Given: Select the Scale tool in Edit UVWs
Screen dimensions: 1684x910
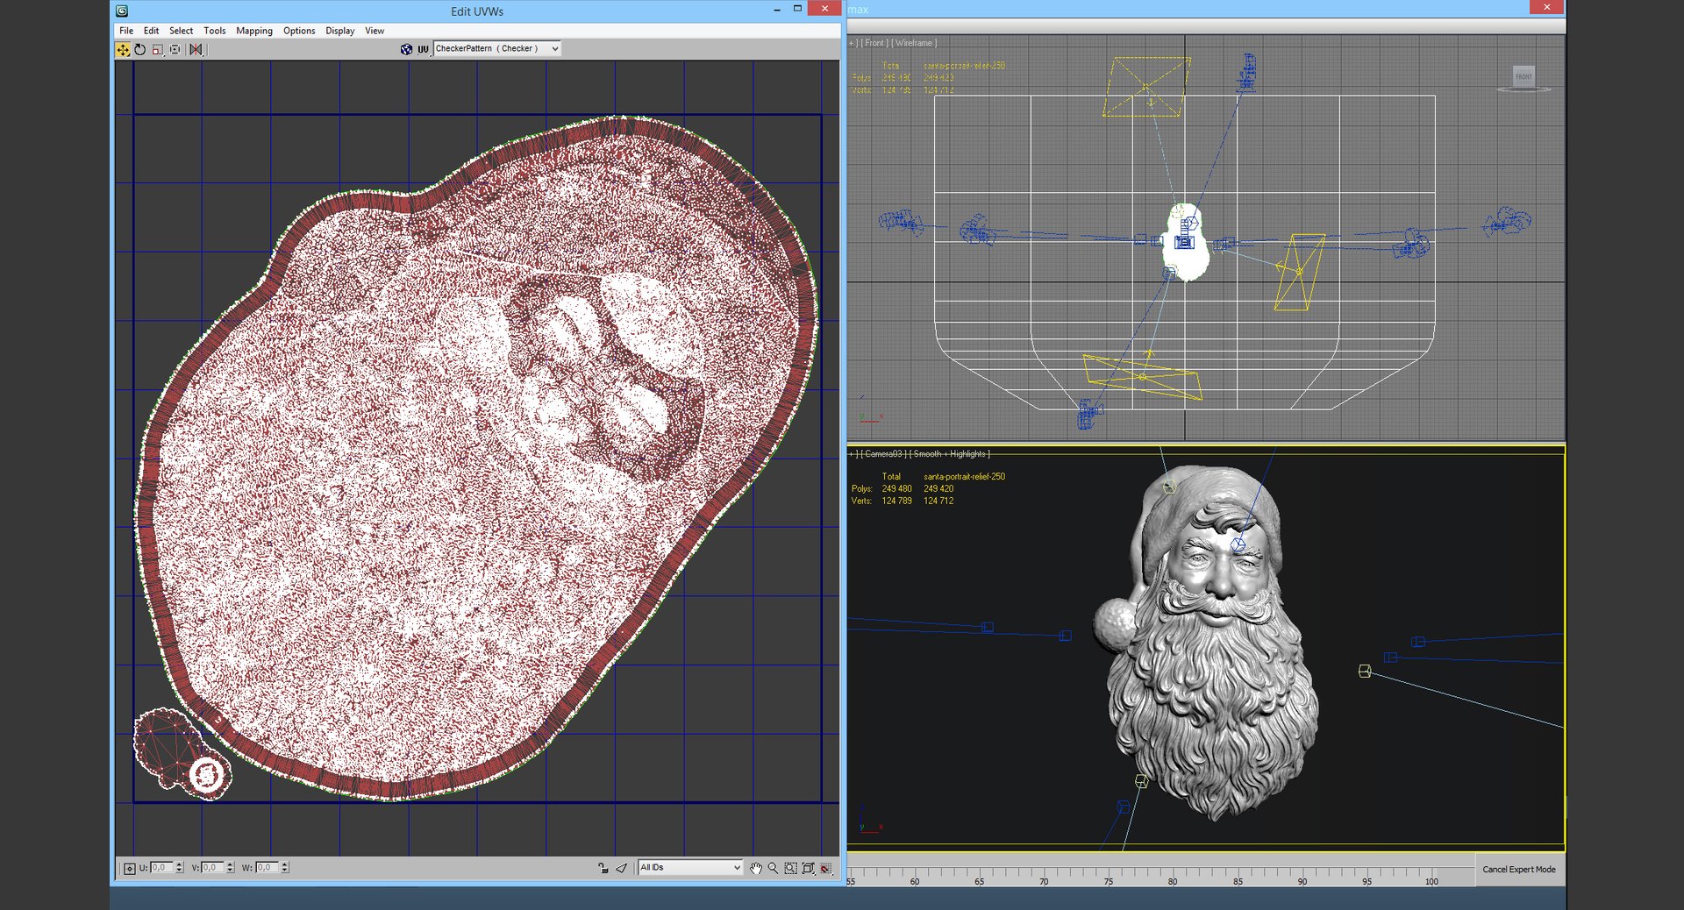Looking at the screenshot, I should (158, 50).
